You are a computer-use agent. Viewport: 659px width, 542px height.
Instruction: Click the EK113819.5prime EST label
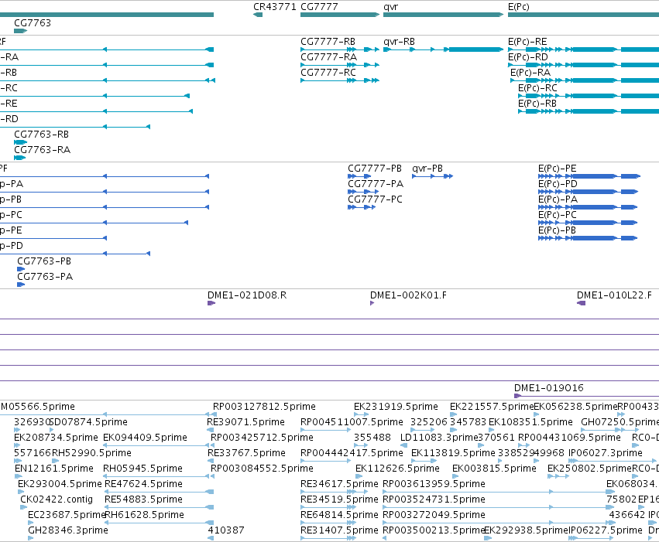point(454,453)
